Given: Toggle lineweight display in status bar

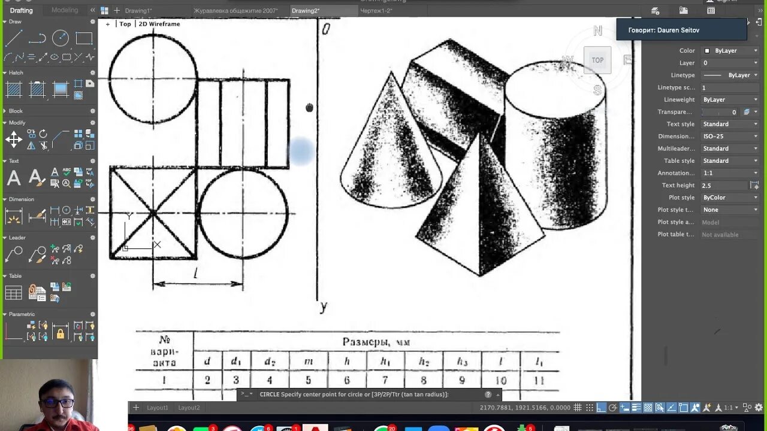Looking at the screenshot, I should [637, 408].
